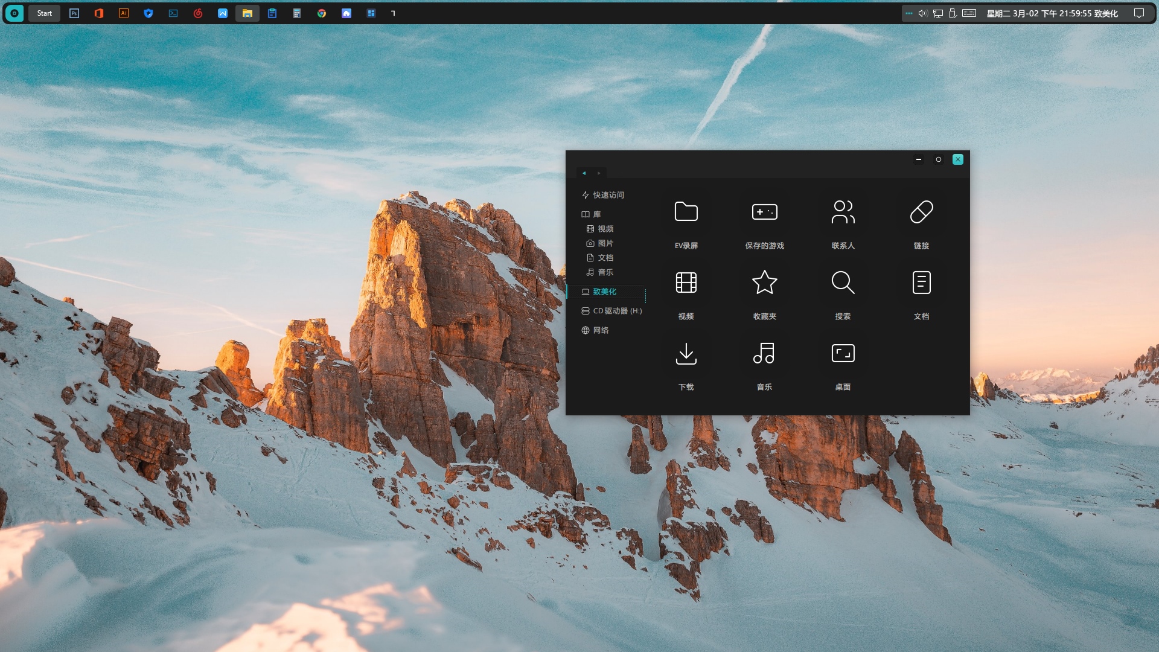
Task: Open Photoshop from the taskbar
Action: click(74, 13)
